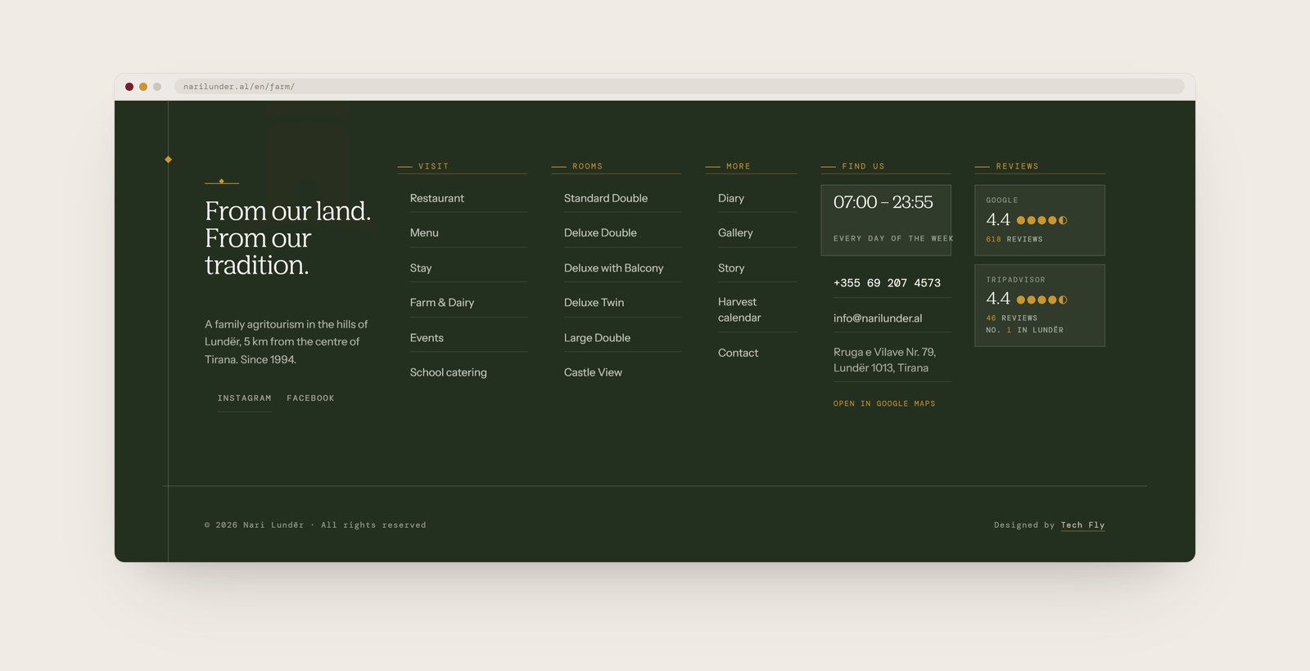The width and height of the screenshot is (1310, 671).
Task: Click Open in Google Maps
Action: 884,403
